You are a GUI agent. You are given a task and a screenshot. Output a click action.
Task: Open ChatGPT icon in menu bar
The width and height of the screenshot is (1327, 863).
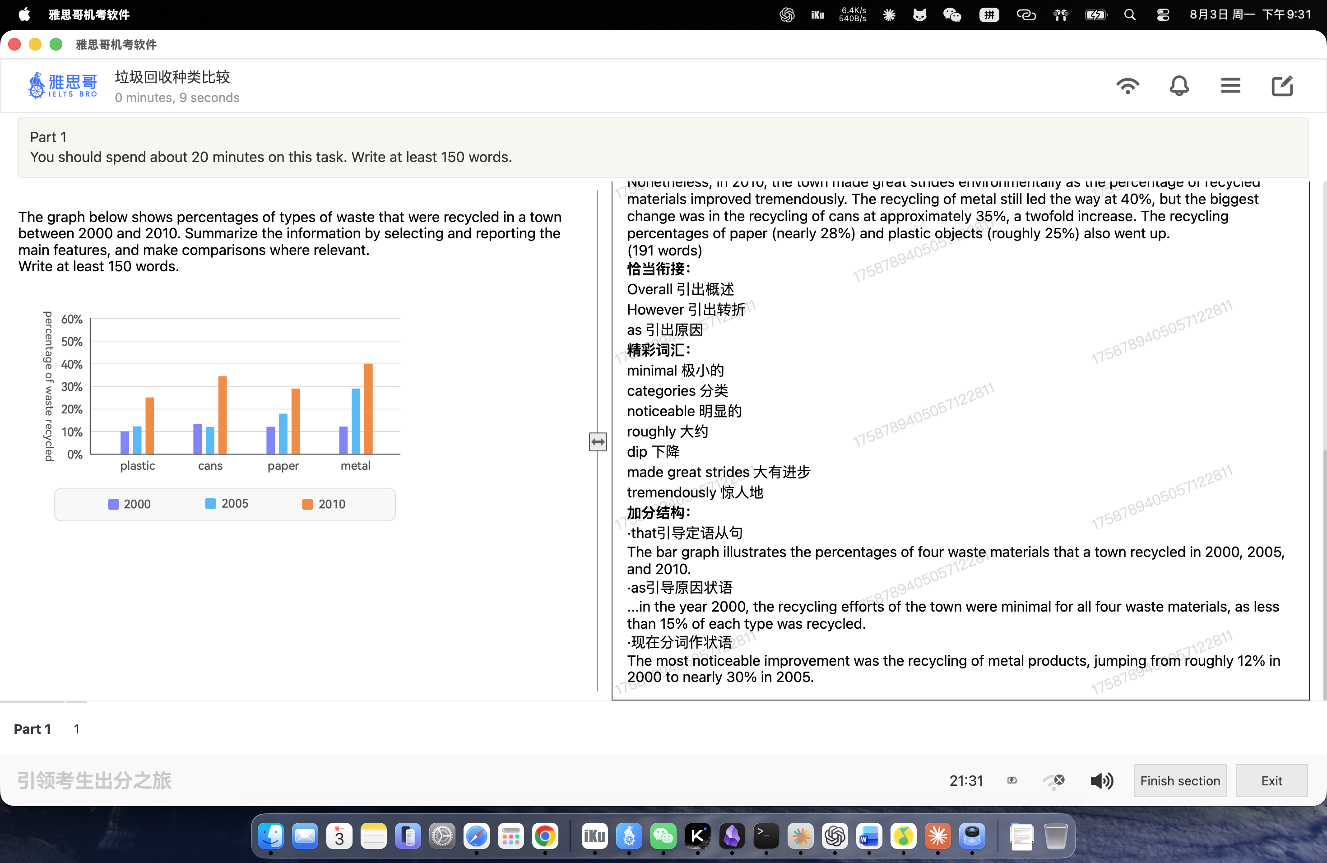787,14
